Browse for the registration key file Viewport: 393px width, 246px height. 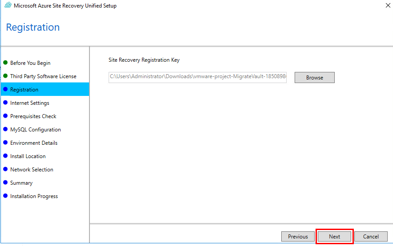[314, 78]
